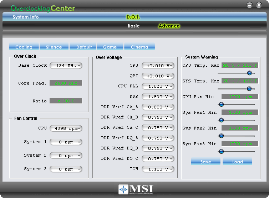The width and height of the screenshot is (269, 198).
Task: Click the Ratio x 20.0 readout
Action: (x=66, y=101)
